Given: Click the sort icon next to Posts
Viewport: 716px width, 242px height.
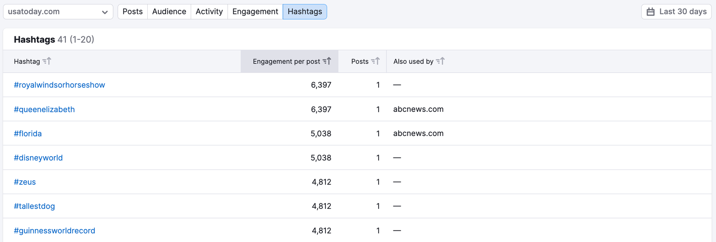Looking at the screenshot, I should (375, 61).
